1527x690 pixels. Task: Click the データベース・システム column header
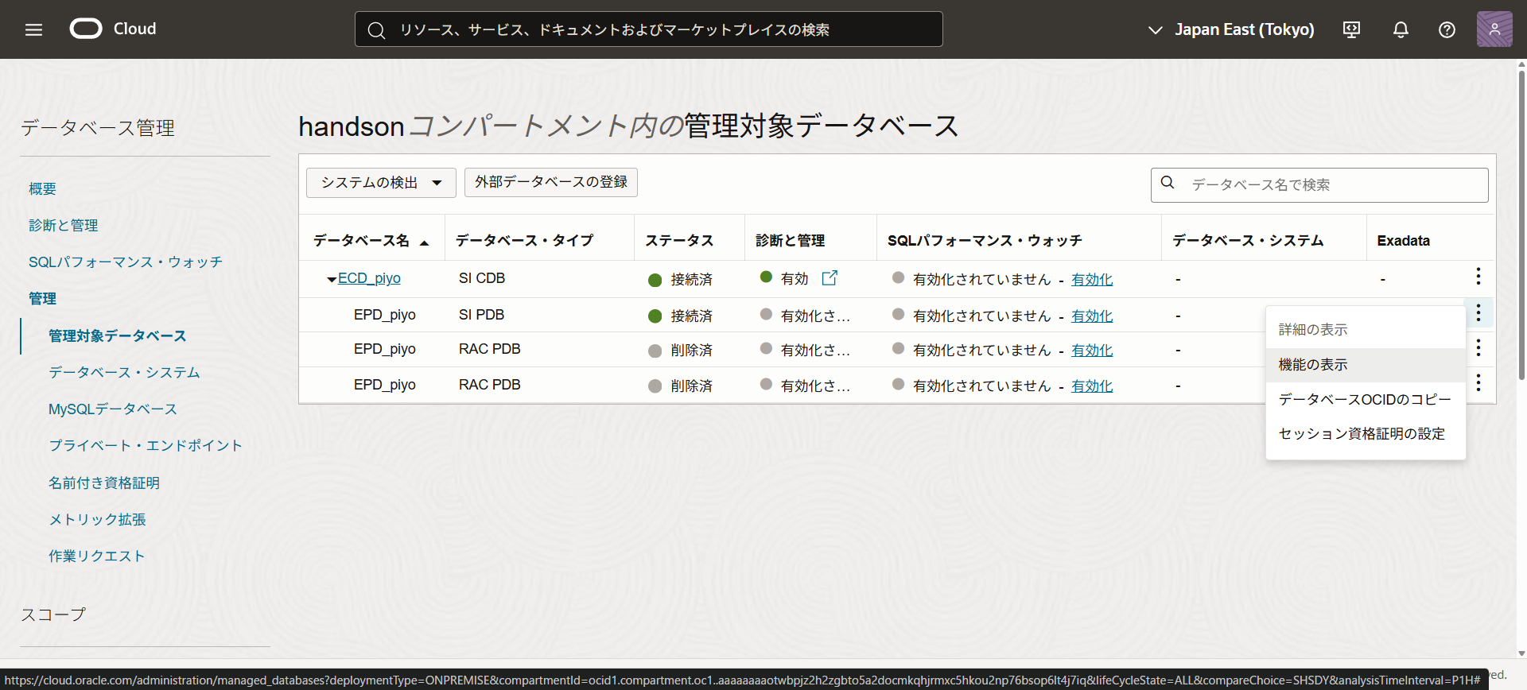(x=1248, y=241)
